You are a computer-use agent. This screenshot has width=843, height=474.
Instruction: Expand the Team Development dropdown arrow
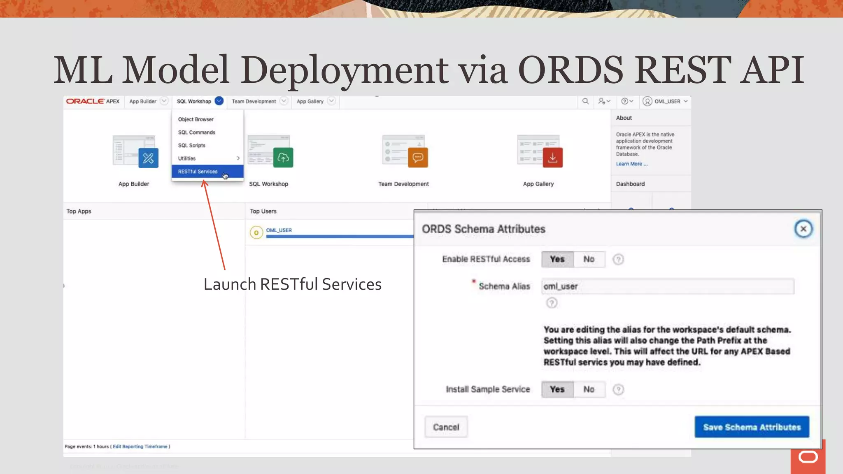[x=284, y=101]
